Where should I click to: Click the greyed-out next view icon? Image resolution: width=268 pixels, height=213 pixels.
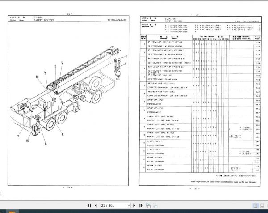tap(155, 205)
